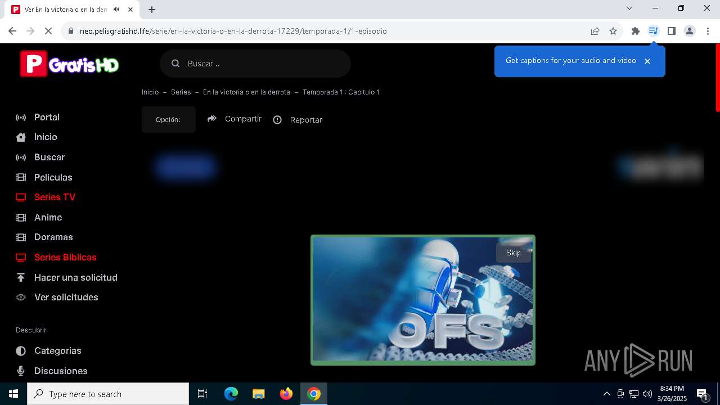720x405 pixels.
Task: Click the Portal broadcast icon
Action: pos(21,117)
